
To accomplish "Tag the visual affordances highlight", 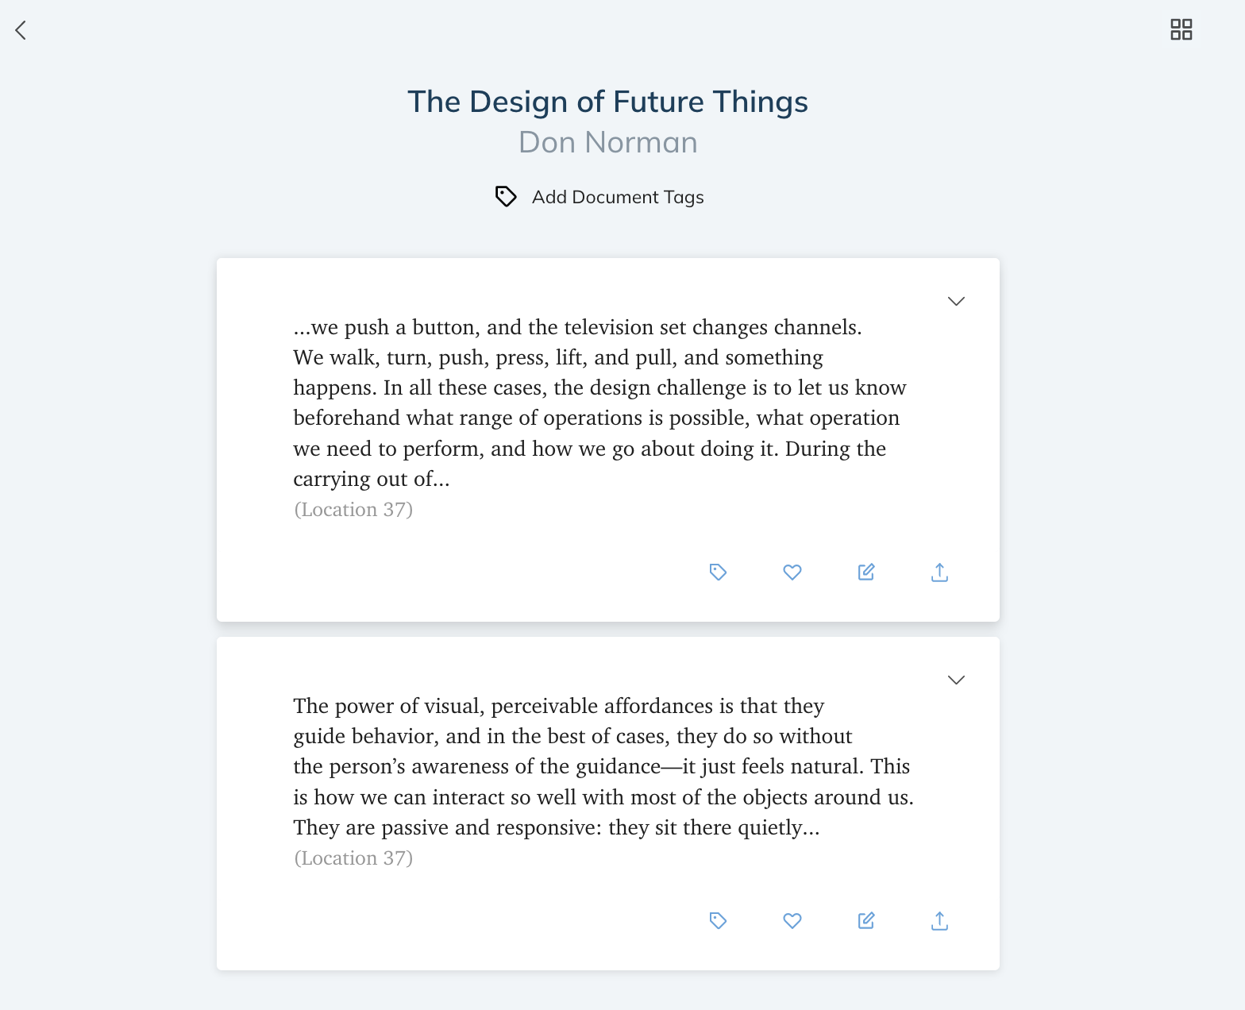I will pos(718,920).
